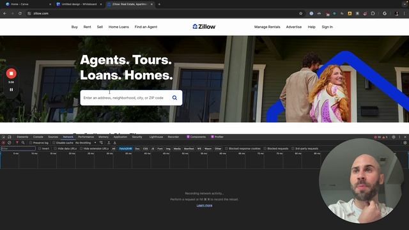The height and width of the screenshot is (230, 409).
Task: Click Sign In
Action: click(327, 27)
